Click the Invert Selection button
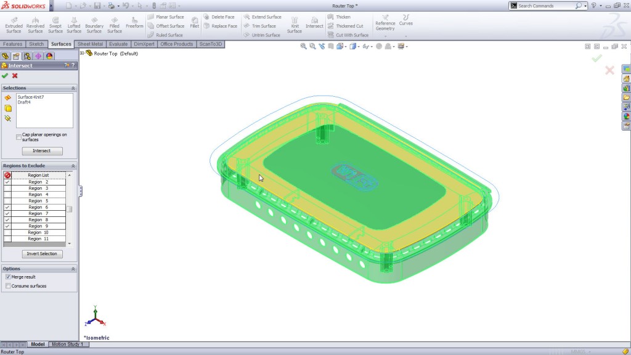This screenshot has width=631, height=355. tap(42, 254)
